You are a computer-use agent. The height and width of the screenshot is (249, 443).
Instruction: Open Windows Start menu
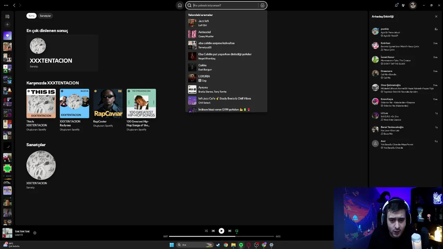click(172, 245)
